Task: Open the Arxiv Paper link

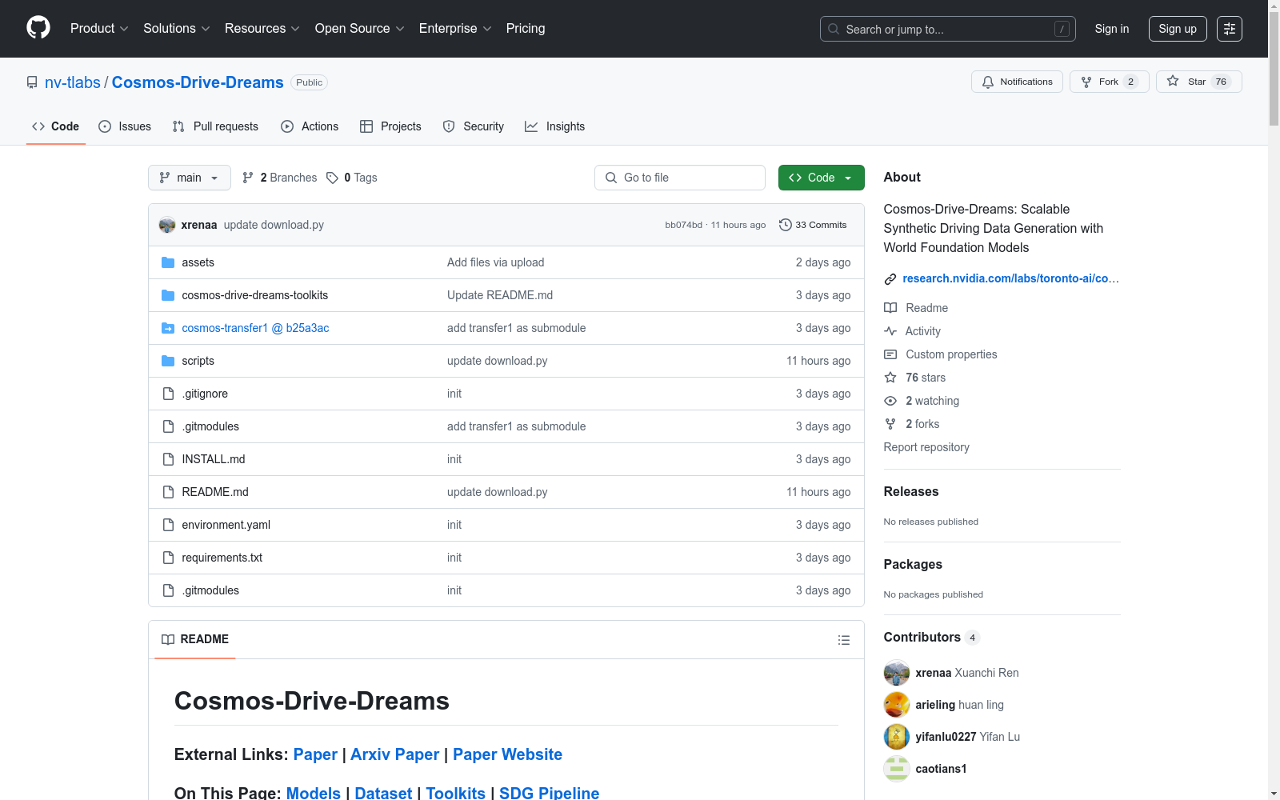Action: click(395, 754)
